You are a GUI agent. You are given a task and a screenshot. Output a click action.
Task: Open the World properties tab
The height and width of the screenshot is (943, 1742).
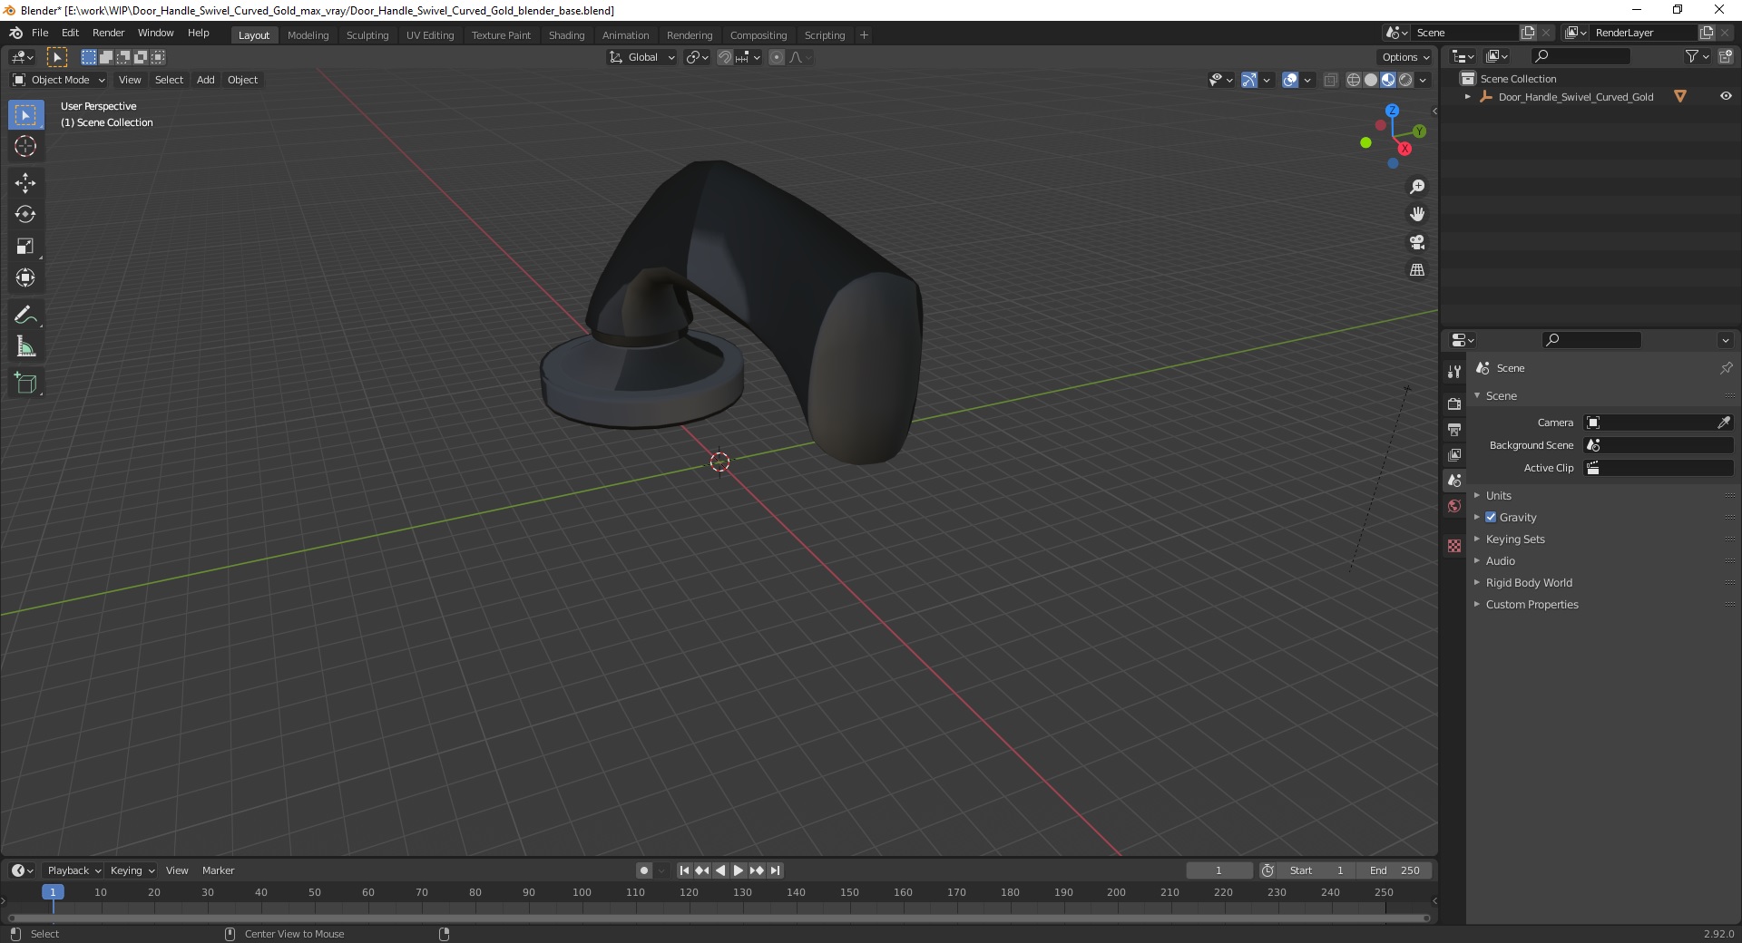(x=1454, y=506)
